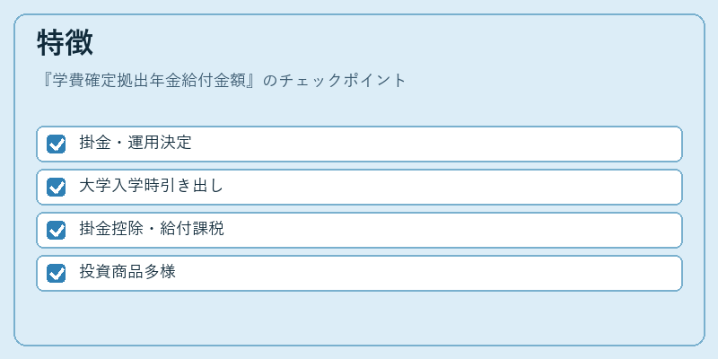The width and height of the screenshot is (718, 359).
Task: Uncheck the 掛金・運用決定 checkbox
Action: (x=56, y=144)
